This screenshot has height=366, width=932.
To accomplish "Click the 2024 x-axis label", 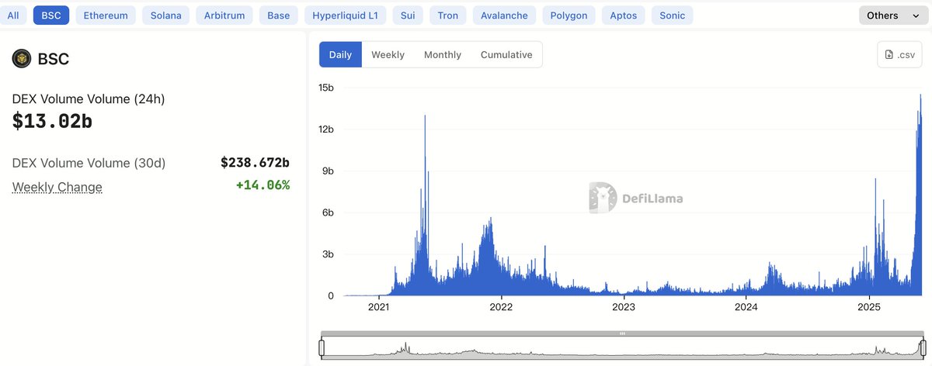I will 746,306.
